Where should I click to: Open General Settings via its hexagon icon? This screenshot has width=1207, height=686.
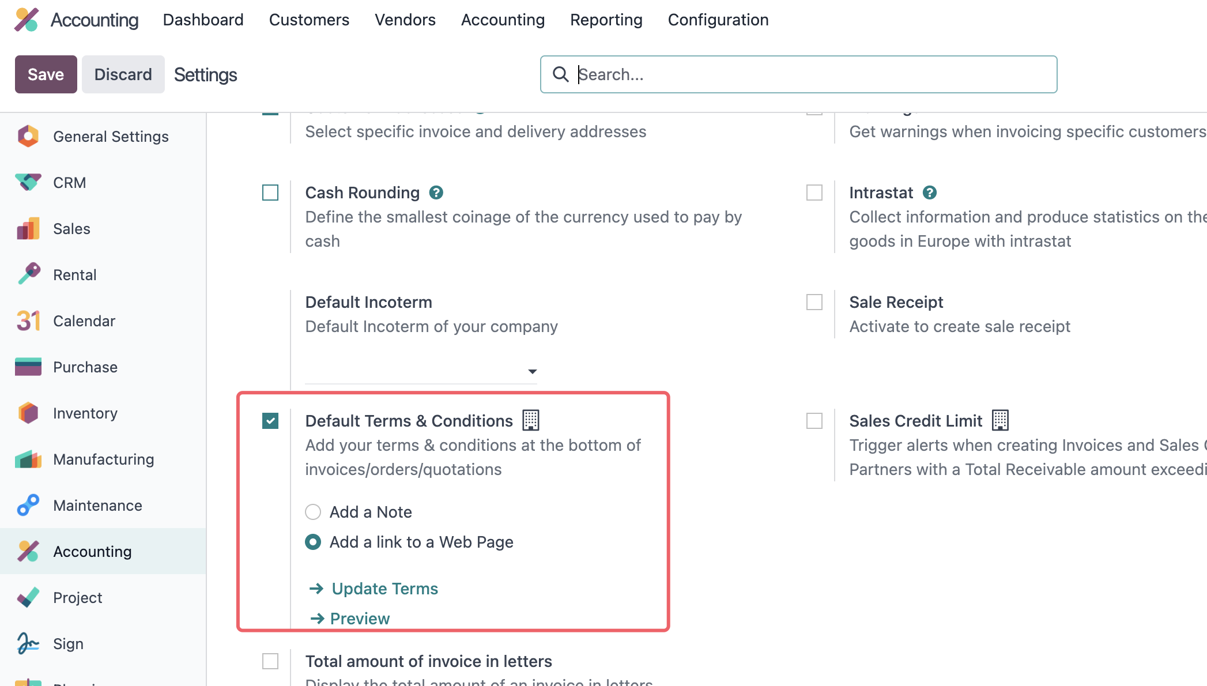[x=28, y=137]
